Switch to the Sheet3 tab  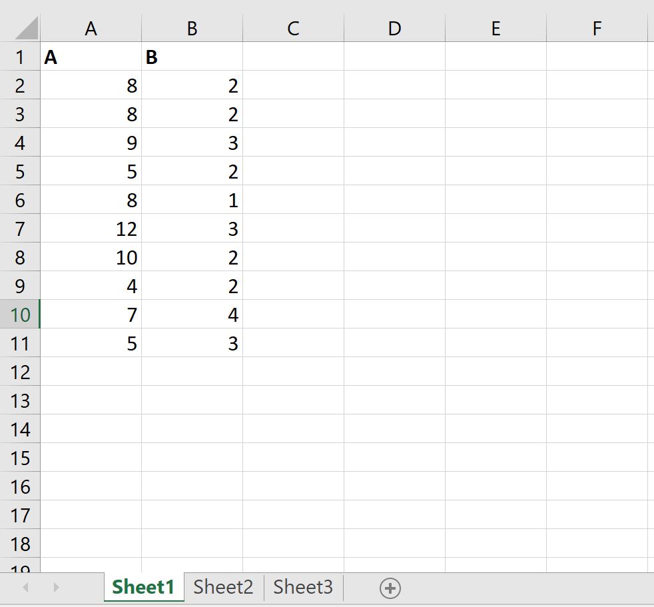[303, 586]
